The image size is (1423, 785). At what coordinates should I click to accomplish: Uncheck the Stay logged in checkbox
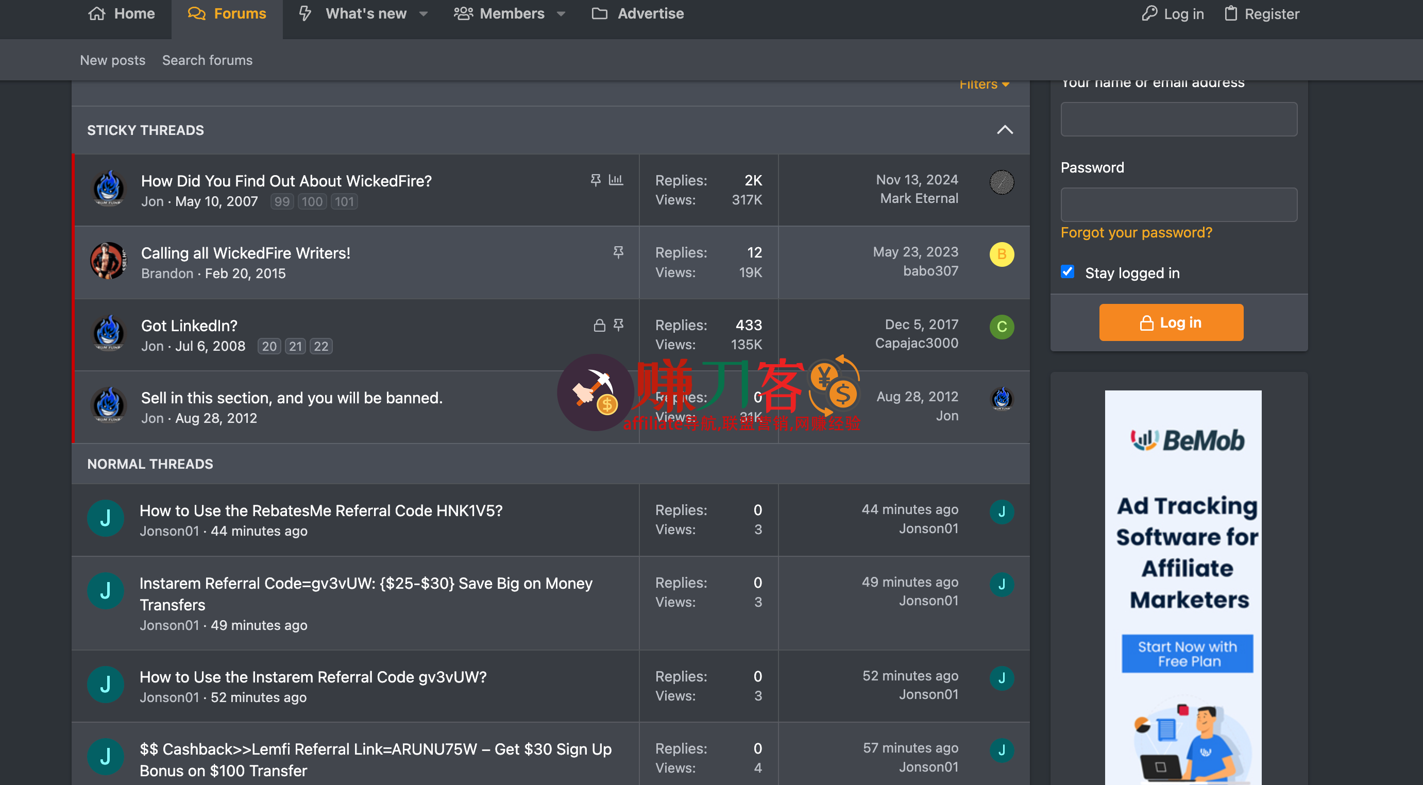1068,272
